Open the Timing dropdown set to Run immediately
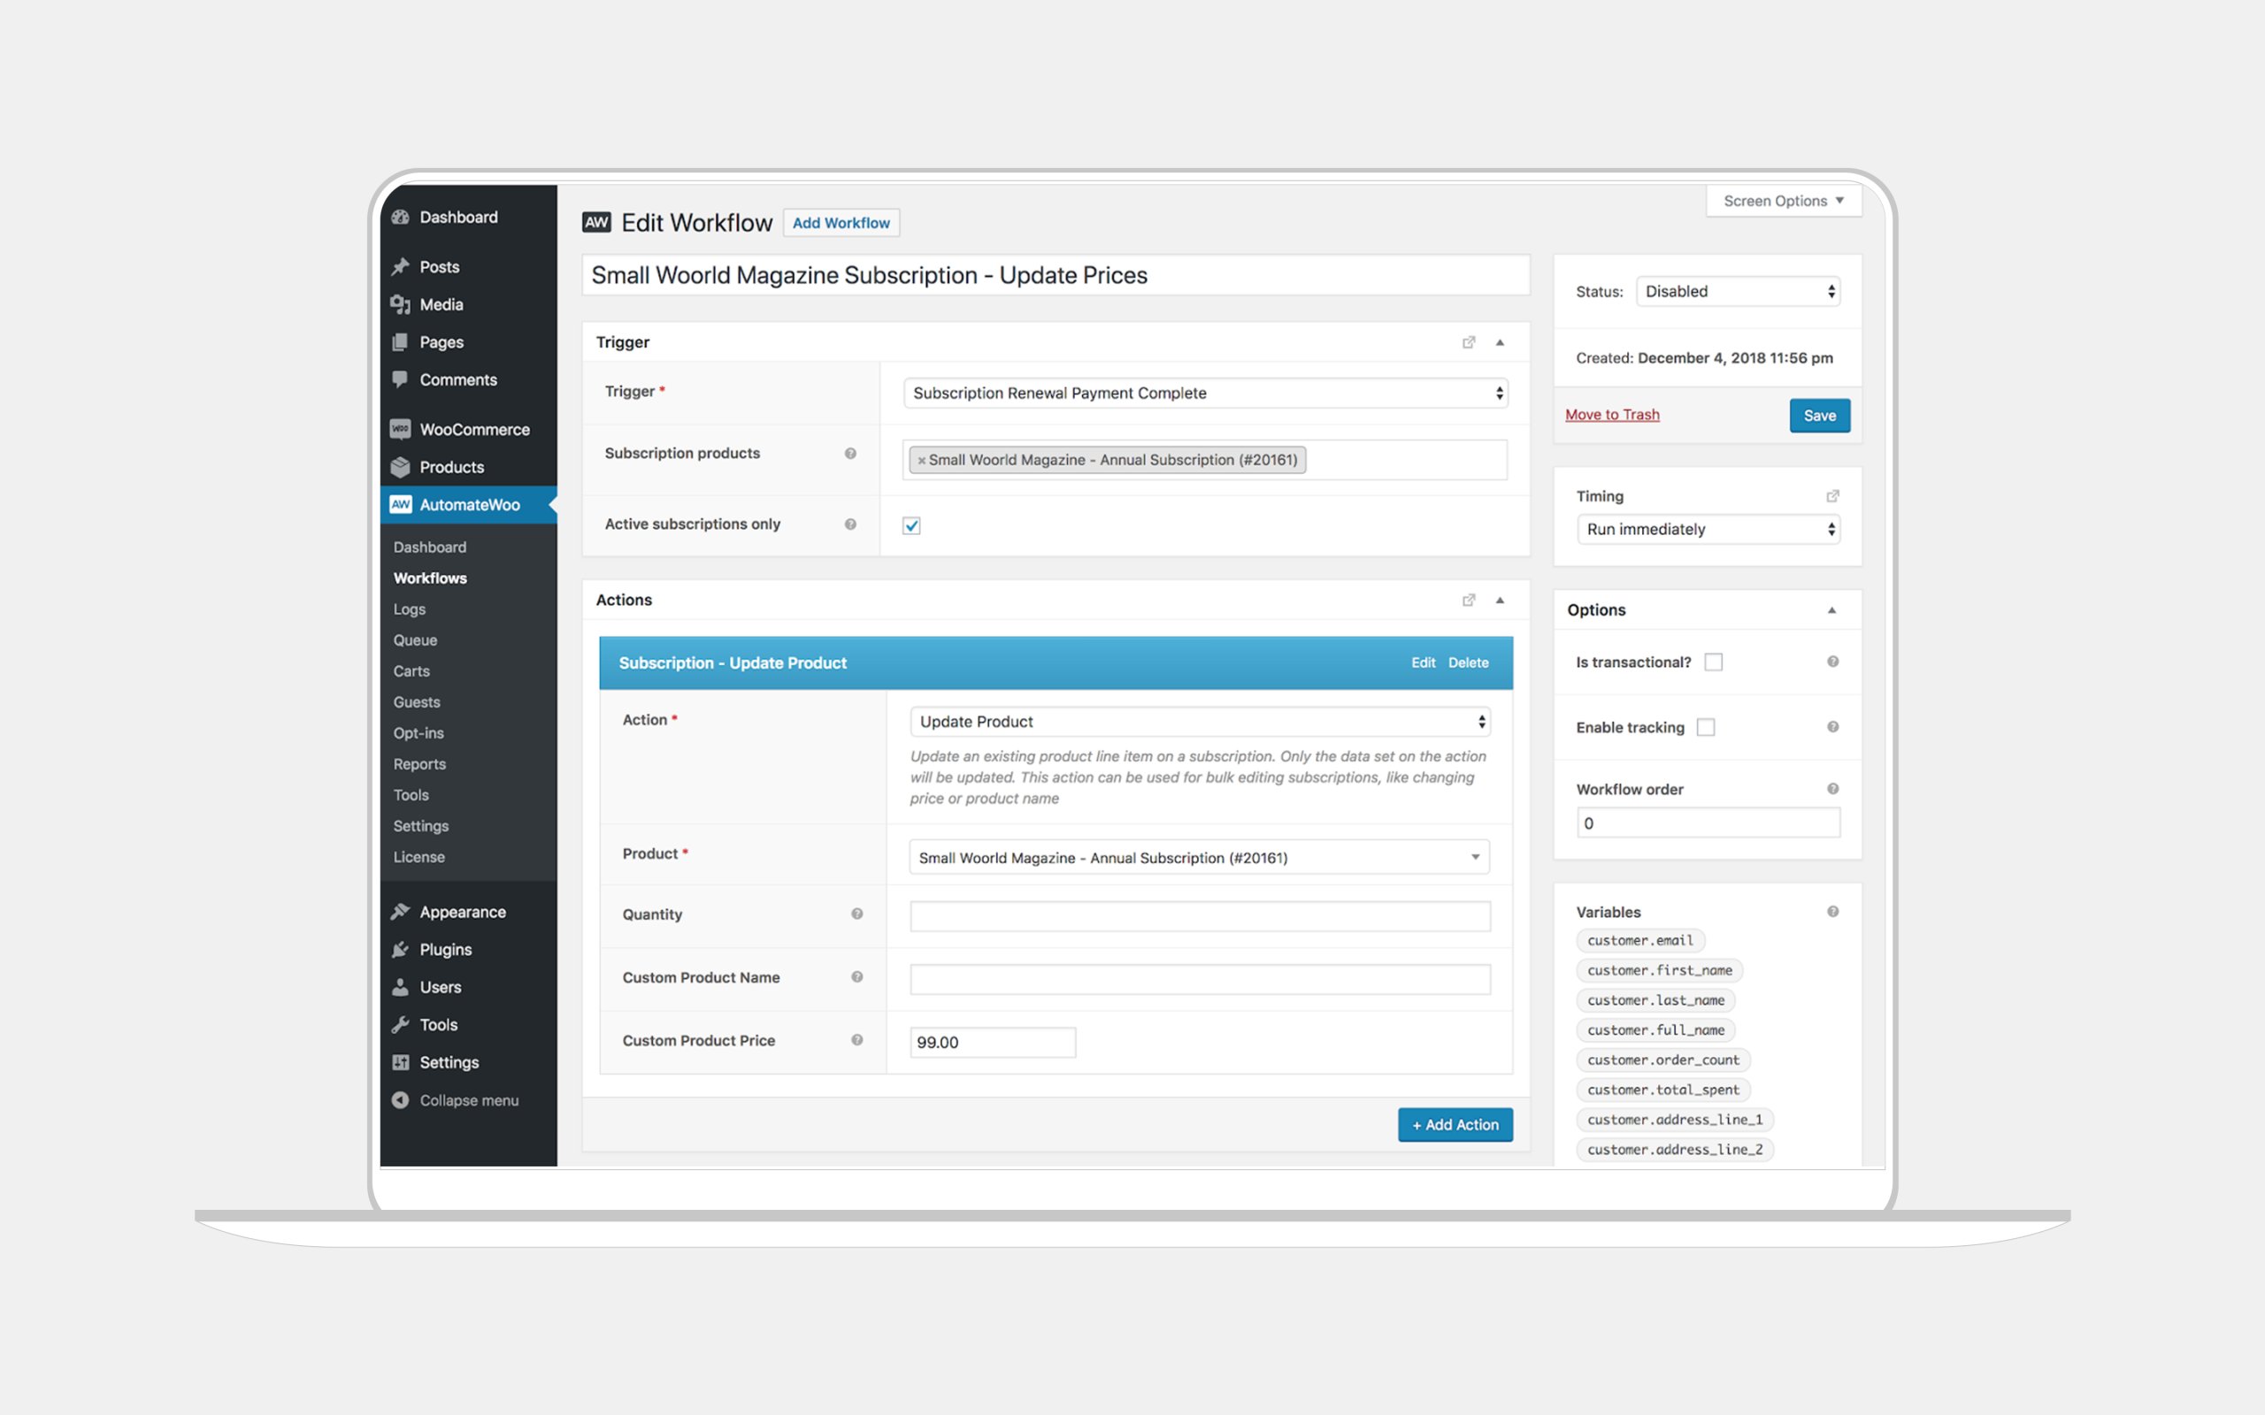The image size is (2265, 1415). [1708, 530]
